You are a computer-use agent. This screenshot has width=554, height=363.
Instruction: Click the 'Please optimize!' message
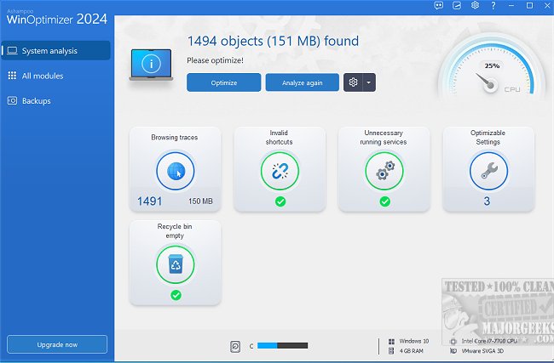point(215,60)
